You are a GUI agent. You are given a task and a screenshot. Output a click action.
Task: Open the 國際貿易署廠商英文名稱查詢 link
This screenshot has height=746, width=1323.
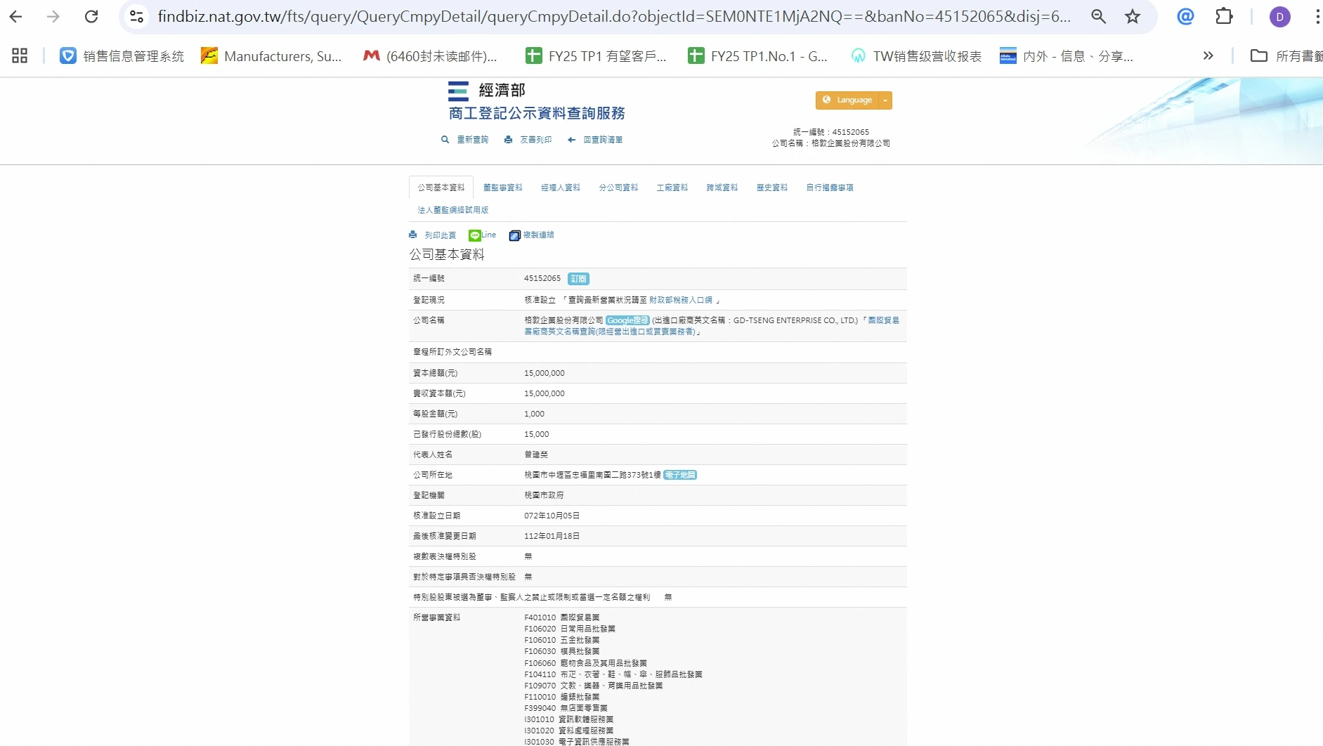(x=712, y=326)
